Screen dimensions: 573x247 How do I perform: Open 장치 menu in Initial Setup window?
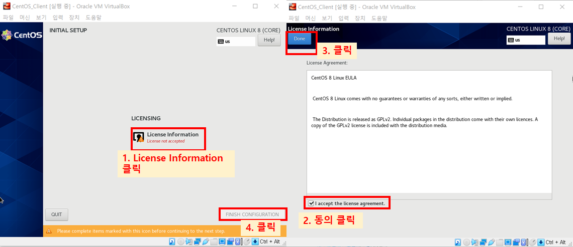74,18
